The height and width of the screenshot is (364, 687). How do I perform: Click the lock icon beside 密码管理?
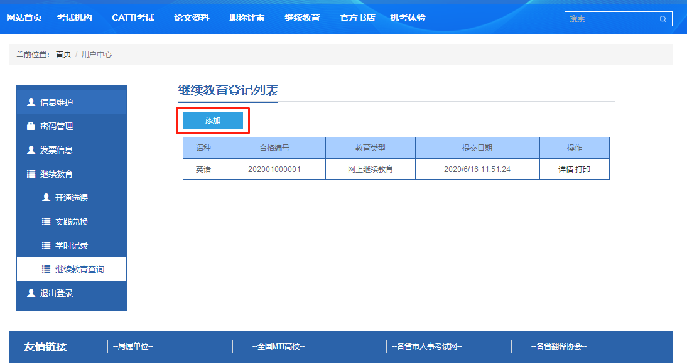(x=31, y=126)
